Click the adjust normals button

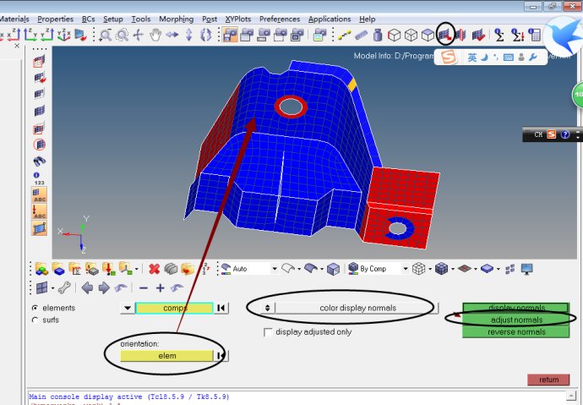516,320
